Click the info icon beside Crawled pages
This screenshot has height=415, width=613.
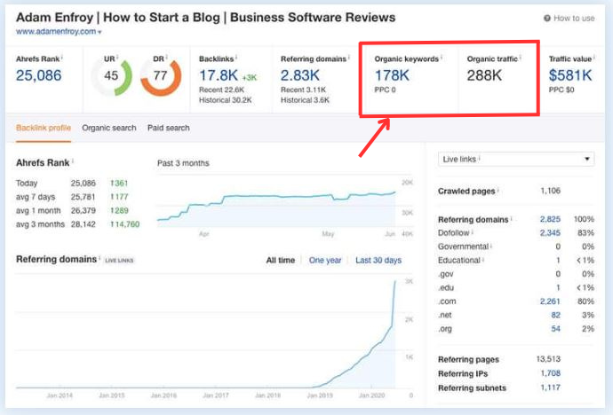point(498,190)
